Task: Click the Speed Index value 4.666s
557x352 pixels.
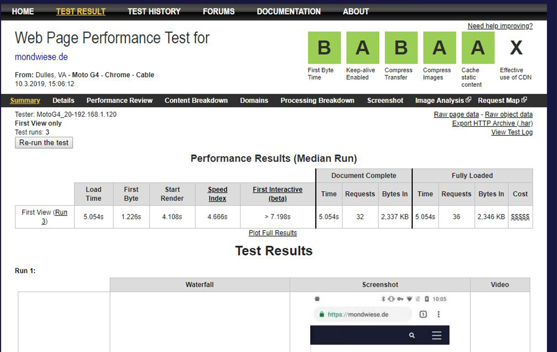Action: tap(217, 217)
